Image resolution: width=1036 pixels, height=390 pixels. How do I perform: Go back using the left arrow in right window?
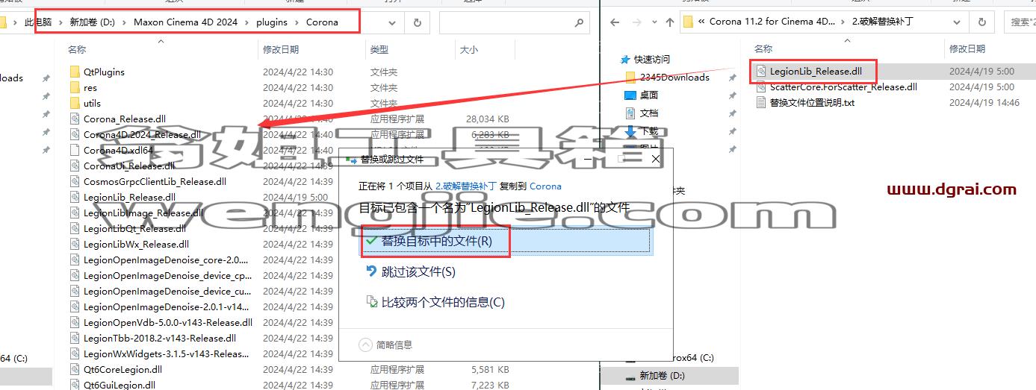[615, 22]
